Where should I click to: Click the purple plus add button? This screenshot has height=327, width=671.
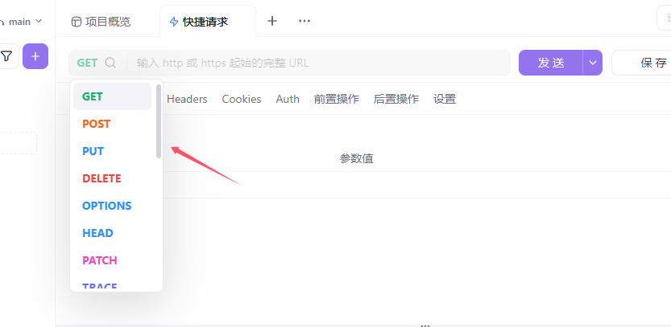pyautogui.click(x=35, y=56)
